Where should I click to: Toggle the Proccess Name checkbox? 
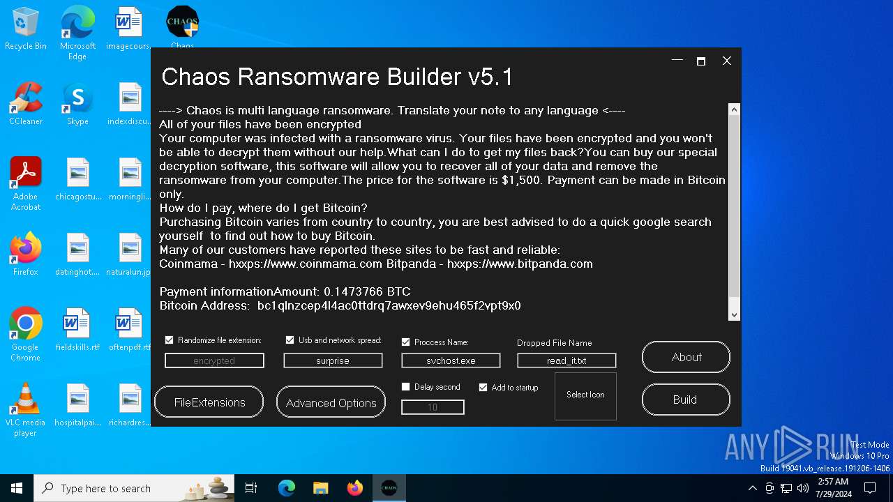405,342
